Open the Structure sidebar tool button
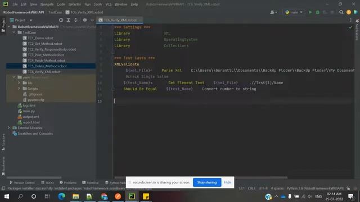The height and width of the screenshot is (202, 360). tap(3, 142)
